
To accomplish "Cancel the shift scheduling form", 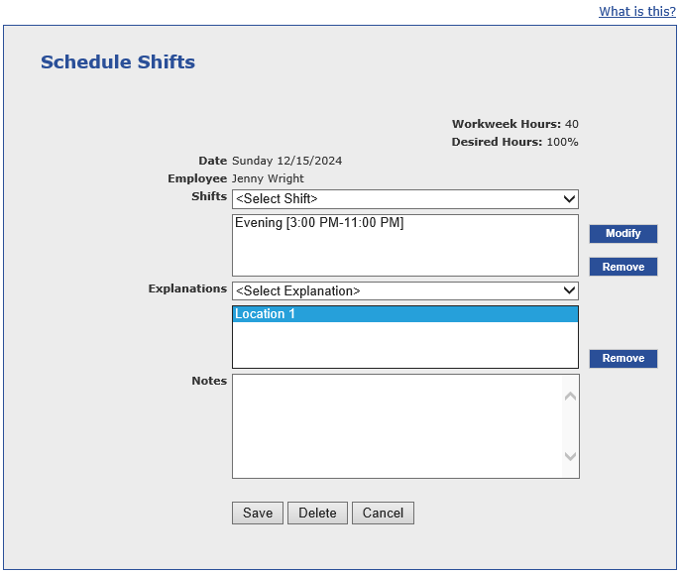I will 383,513.
